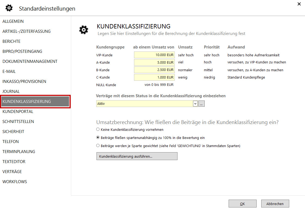The image size is (305, 211).
Task: Click the gear icon beside Standardeinstellungen title
Action: point(9,8)
